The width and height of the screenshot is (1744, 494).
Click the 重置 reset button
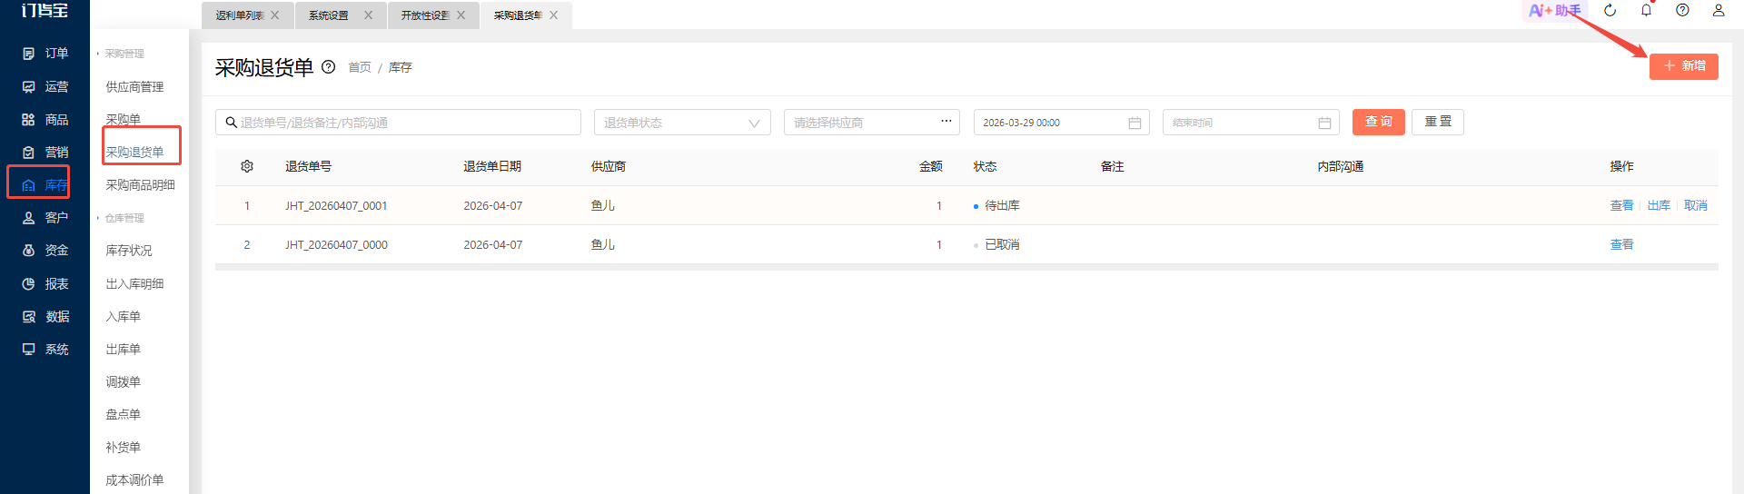[1437, 122]
